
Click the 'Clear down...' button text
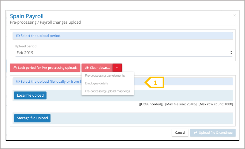pos(100,68)
